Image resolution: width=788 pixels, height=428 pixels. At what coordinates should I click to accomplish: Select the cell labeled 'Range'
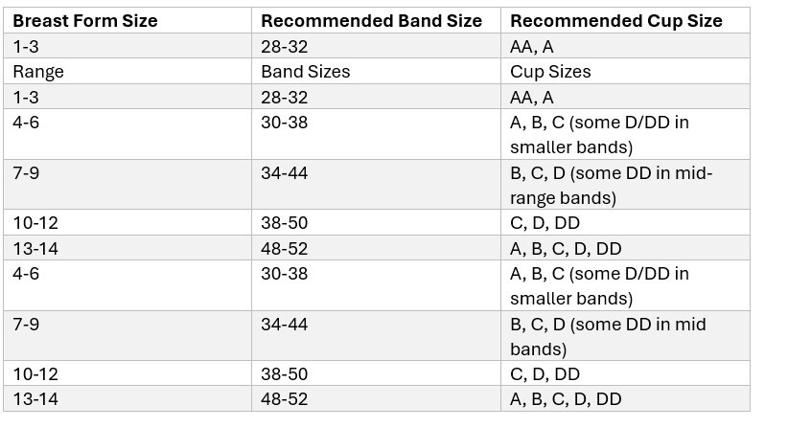click(127, 71)
